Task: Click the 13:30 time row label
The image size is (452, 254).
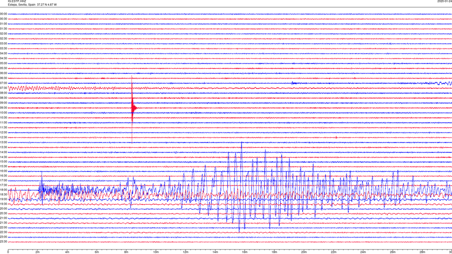Action: coord(3,147)
